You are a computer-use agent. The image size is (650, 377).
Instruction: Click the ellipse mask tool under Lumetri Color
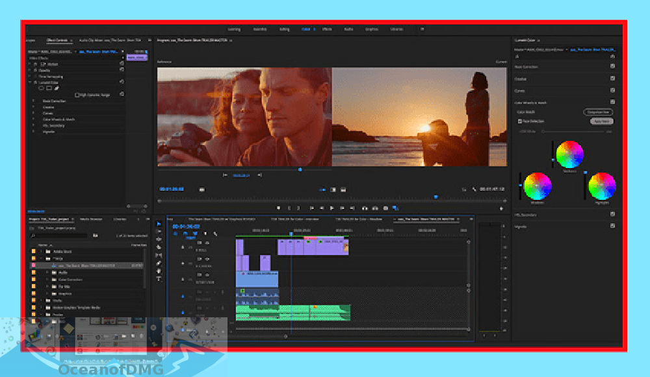(x=41, y=88)
